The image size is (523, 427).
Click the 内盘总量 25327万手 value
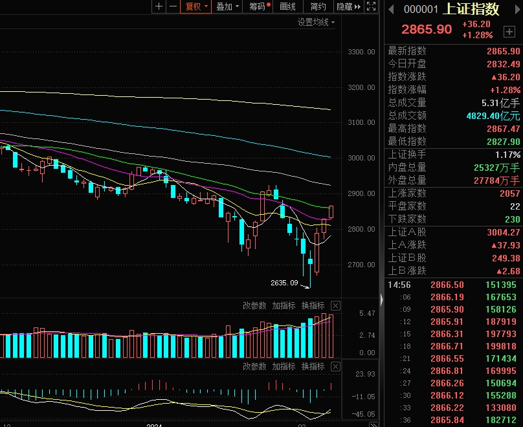point(496,168)
